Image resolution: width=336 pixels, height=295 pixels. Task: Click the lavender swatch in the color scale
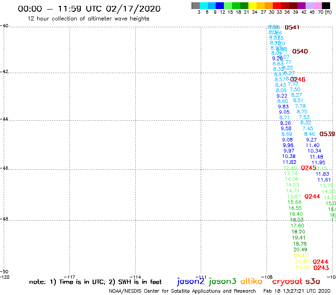tap(310, 5)
